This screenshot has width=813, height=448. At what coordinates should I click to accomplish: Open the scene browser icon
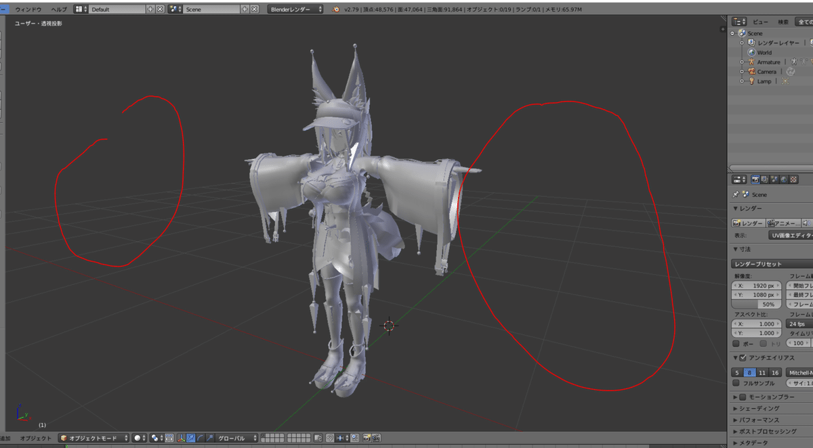(x=175, y=9)
